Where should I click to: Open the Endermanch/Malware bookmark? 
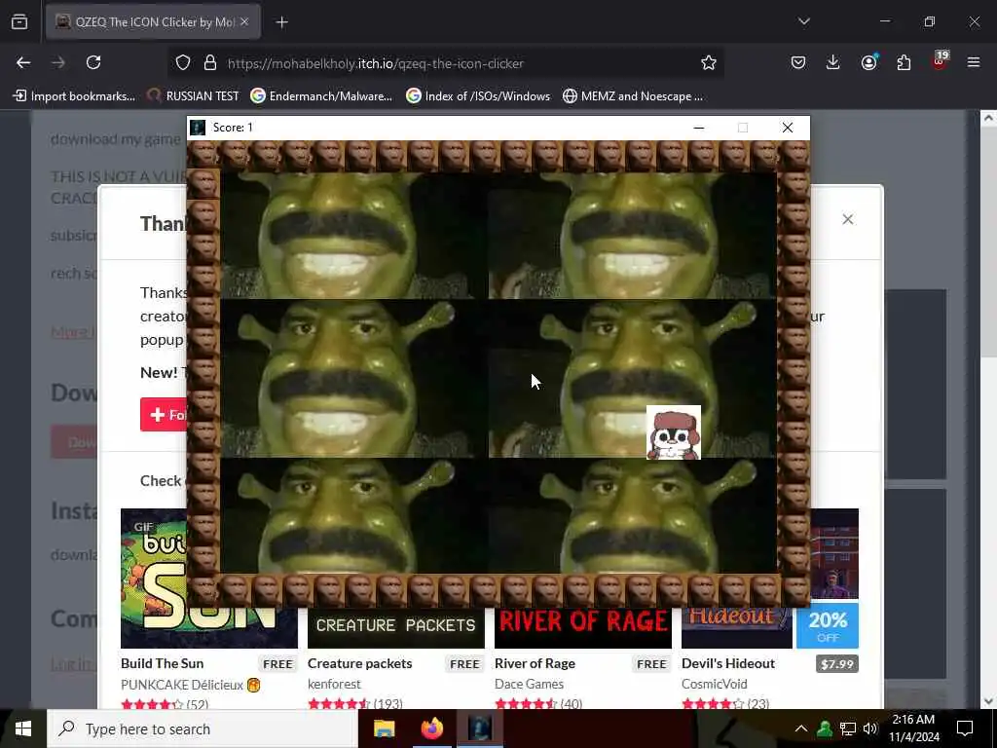pyautogui.click(x=321, y=96)
